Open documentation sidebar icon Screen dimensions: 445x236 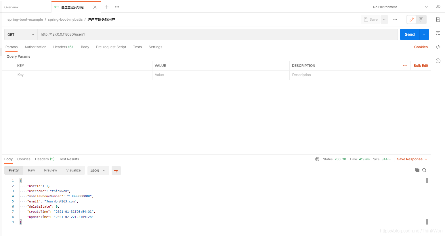coord(438,19)
